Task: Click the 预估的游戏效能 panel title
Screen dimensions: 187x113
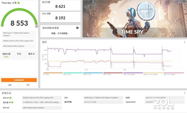Action: (x=51, y=28)
